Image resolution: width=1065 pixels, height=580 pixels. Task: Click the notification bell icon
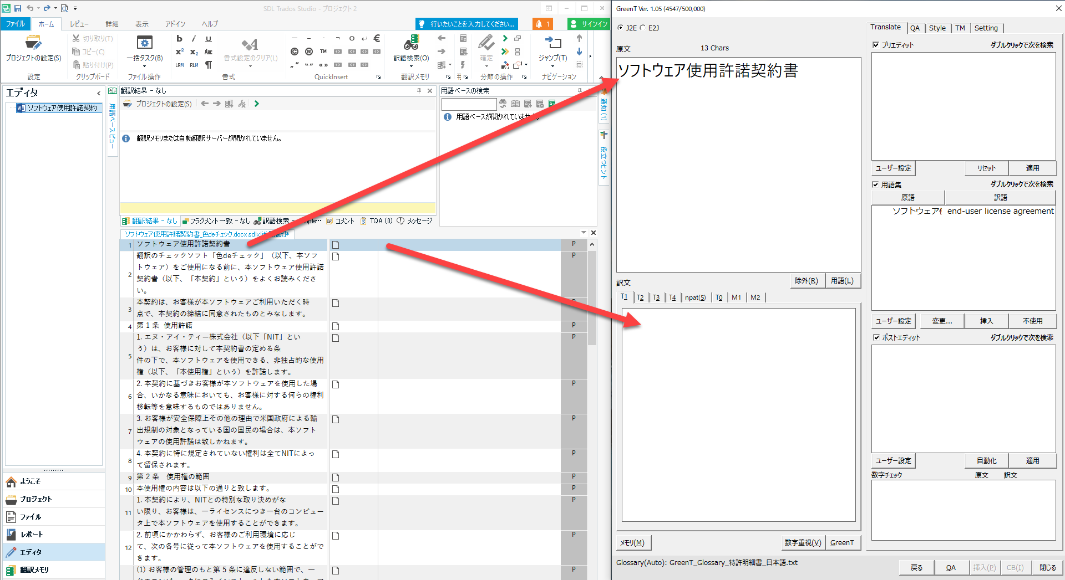coord(542,24)
